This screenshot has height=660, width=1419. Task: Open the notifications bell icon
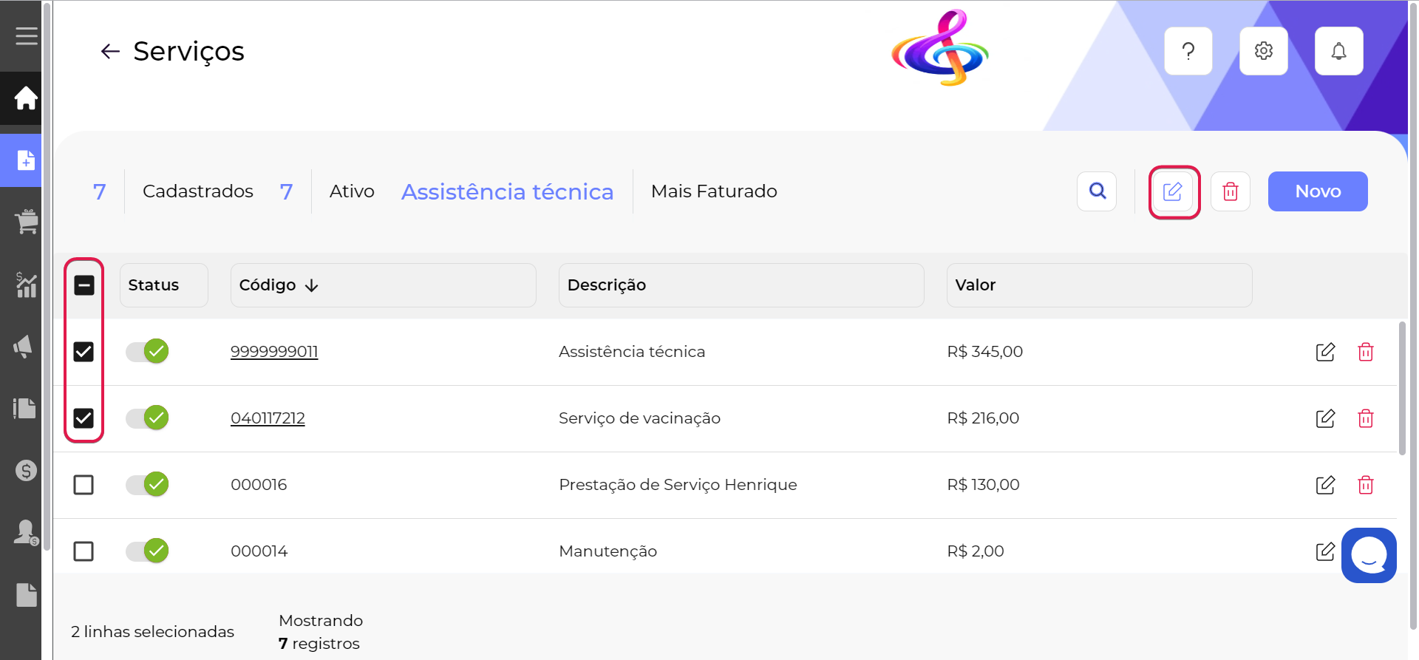click(x=1338, y=50)
